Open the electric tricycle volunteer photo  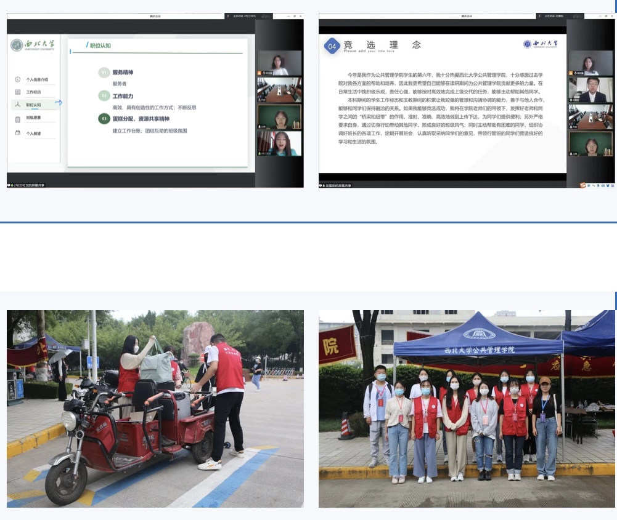(155, 409)
